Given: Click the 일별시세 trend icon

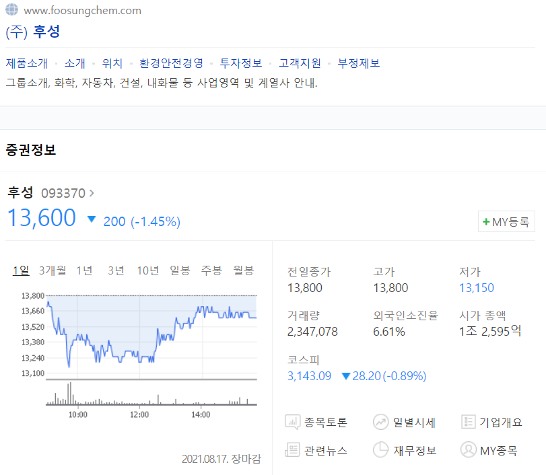Looking at the screenshot, I should 380,422.
